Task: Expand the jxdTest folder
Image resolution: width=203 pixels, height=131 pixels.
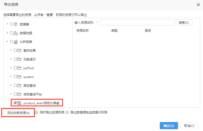Action: (x=11, y=68)
